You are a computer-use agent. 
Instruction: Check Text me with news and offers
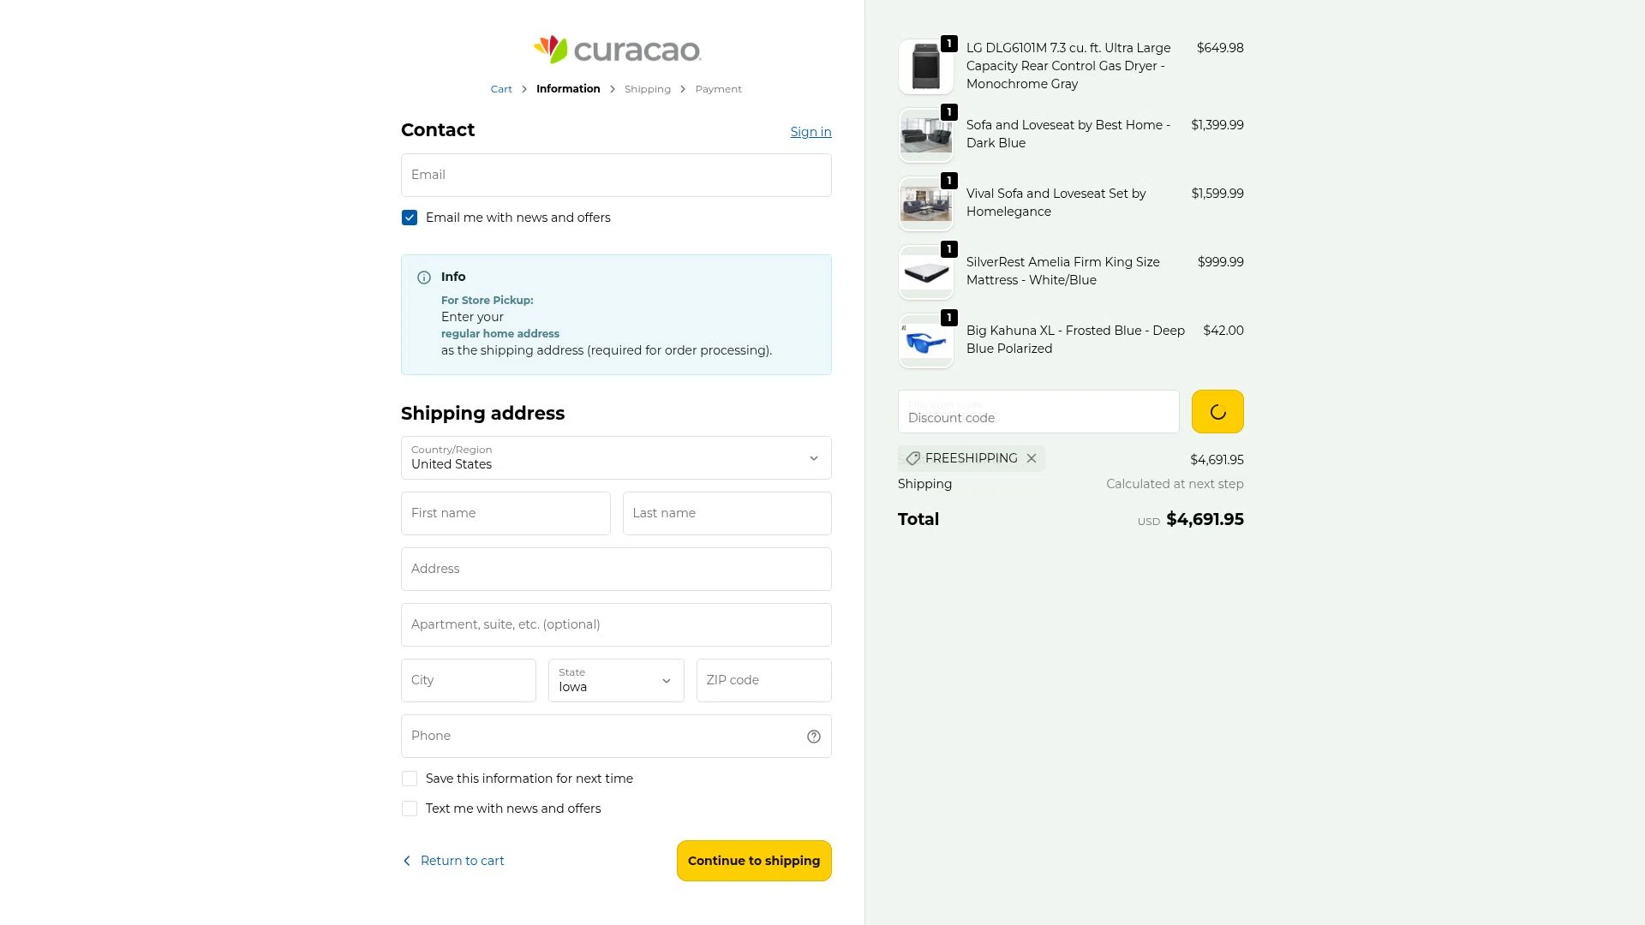410,808
